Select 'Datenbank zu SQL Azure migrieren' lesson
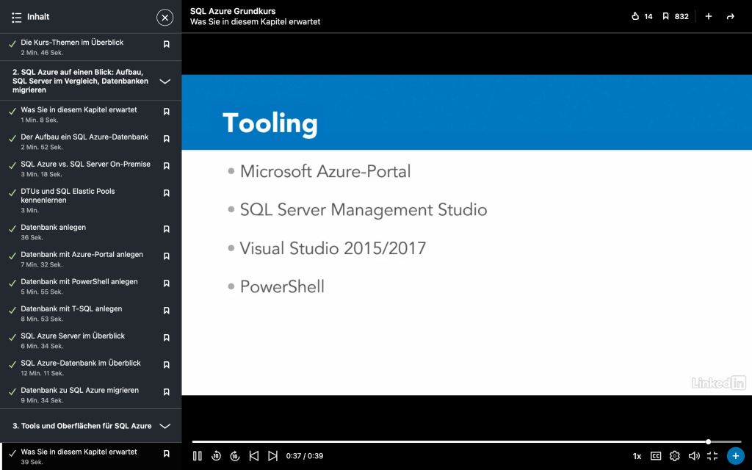This screenshot has width=752, height=470. (x=79, y=391)
